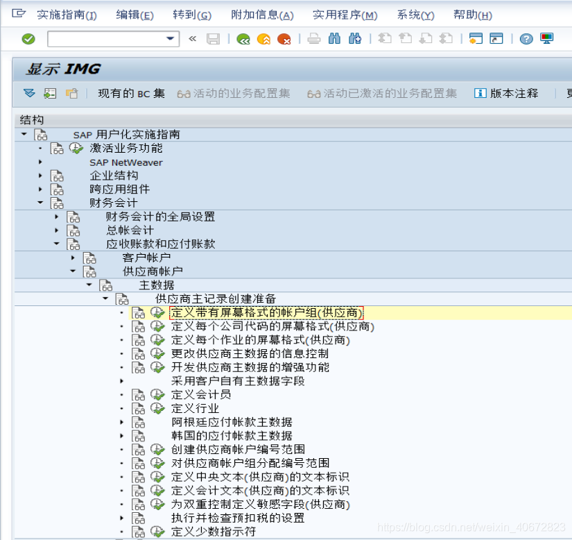Screen dimensions: 572x540
Task: Click the Expand All double-arrow icon
Action: (x=30, y=94)
